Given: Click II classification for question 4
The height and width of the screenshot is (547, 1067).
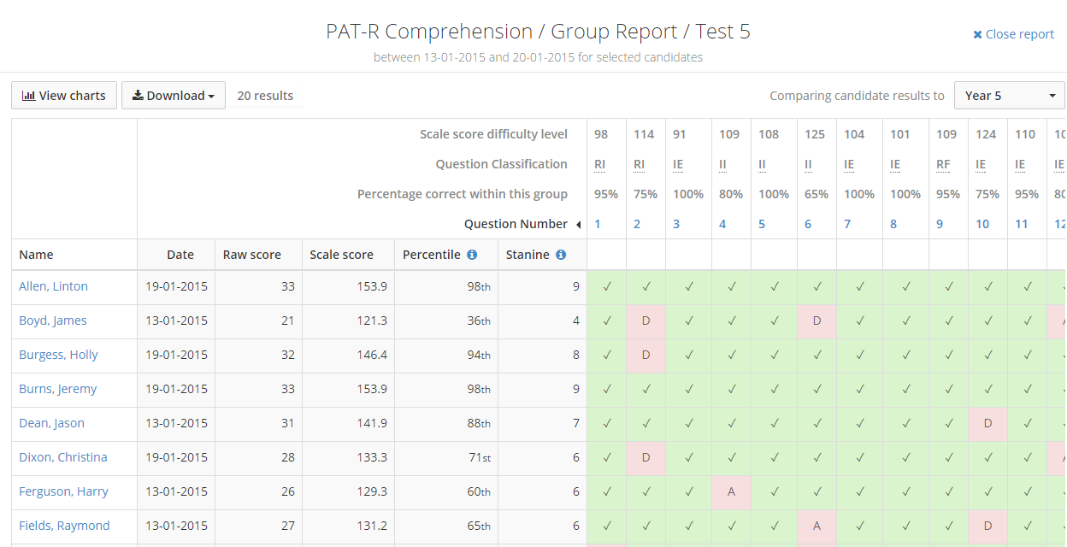Looking at the screenshot, I should [723, 164].
